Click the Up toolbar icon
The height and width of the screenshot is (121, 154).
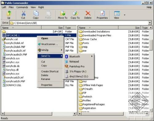coord(9,13)
